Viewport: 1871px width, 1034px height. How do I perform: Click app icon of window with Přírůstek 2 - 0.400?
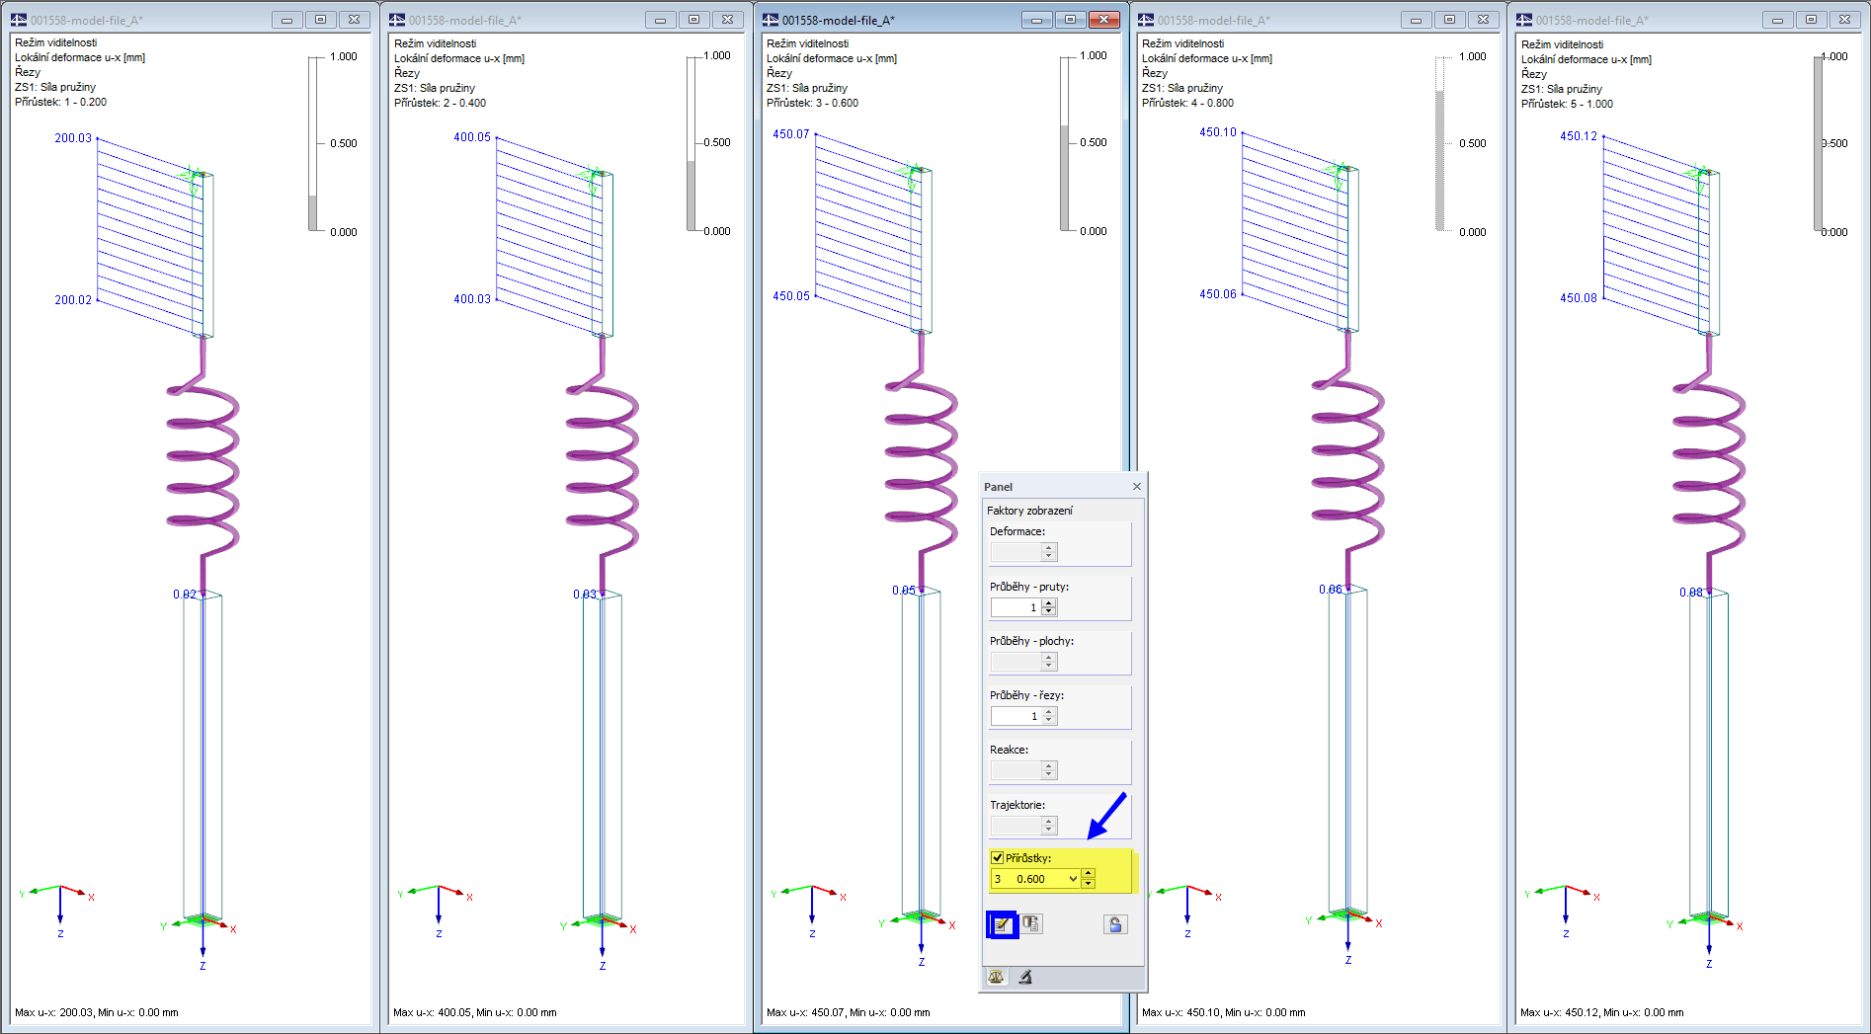click(397, 20)
